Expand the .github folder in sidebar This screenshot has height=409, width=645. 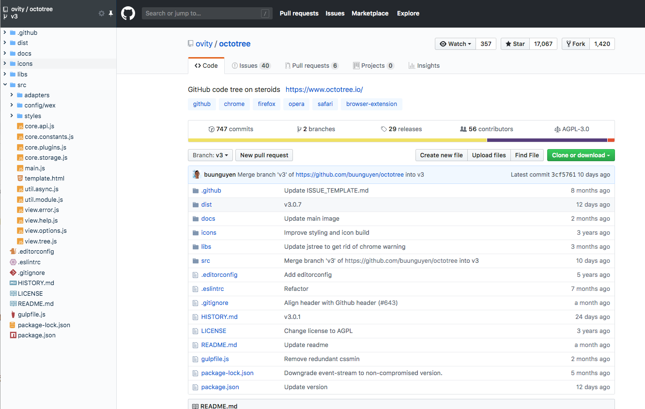pos(5,33)
